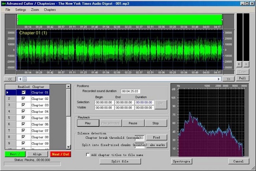Click the chapter break threshold input field
This screenshot has height=171, width=256.
pos(139,138)
